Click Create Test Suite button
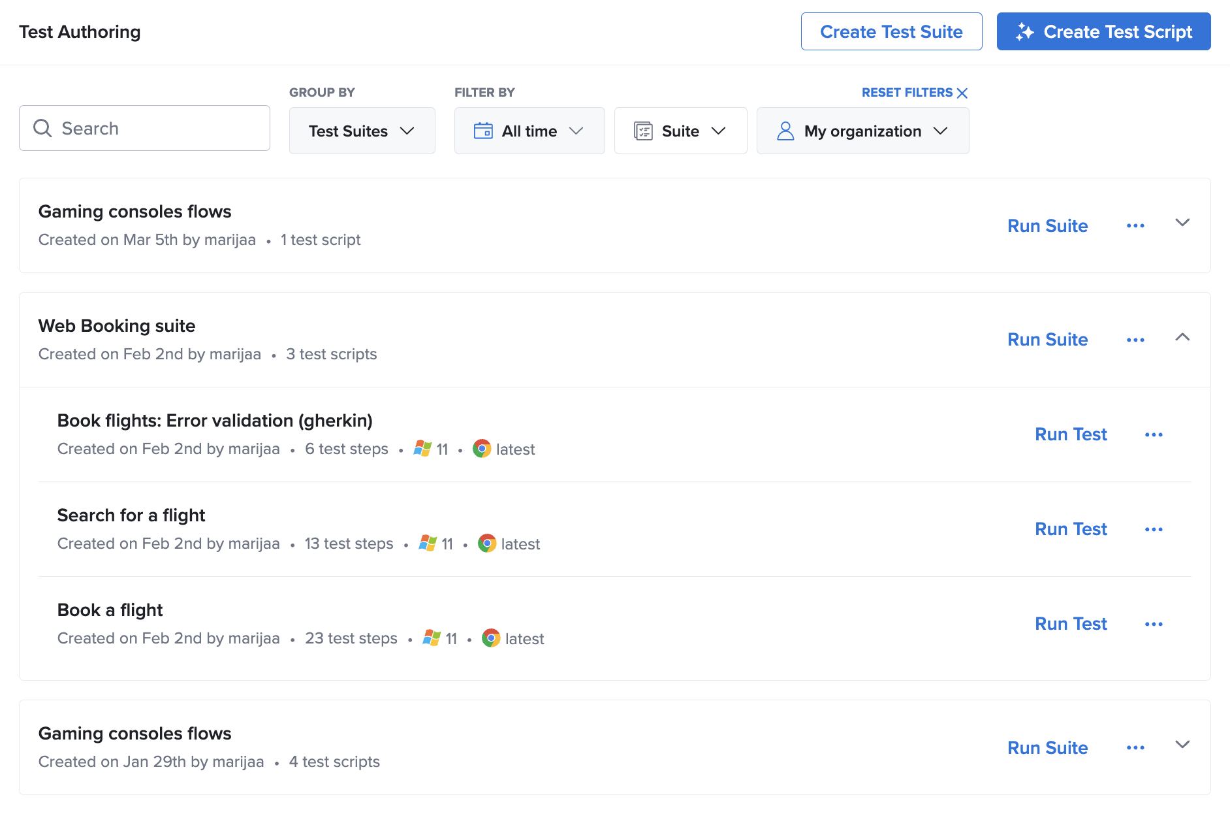 coord(891,31)
